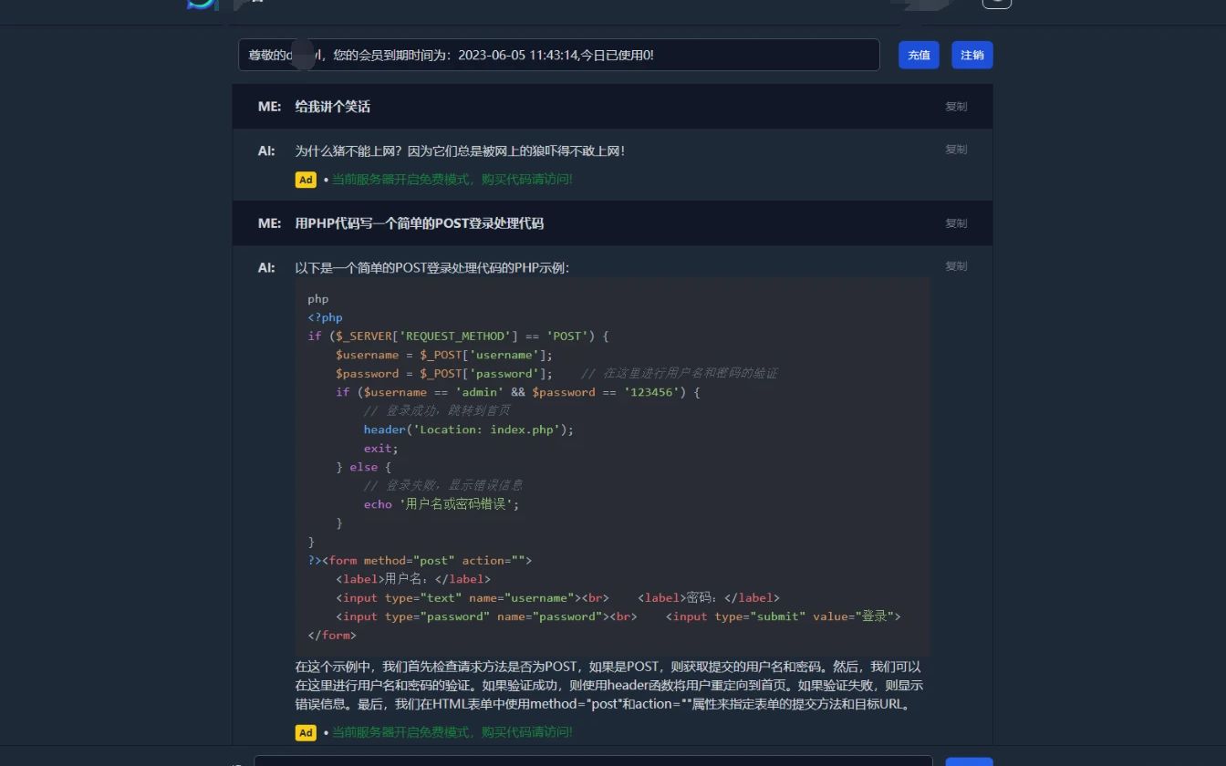Click the chat message input box at bottom
1226x766 pixels.
click(593, 761)
